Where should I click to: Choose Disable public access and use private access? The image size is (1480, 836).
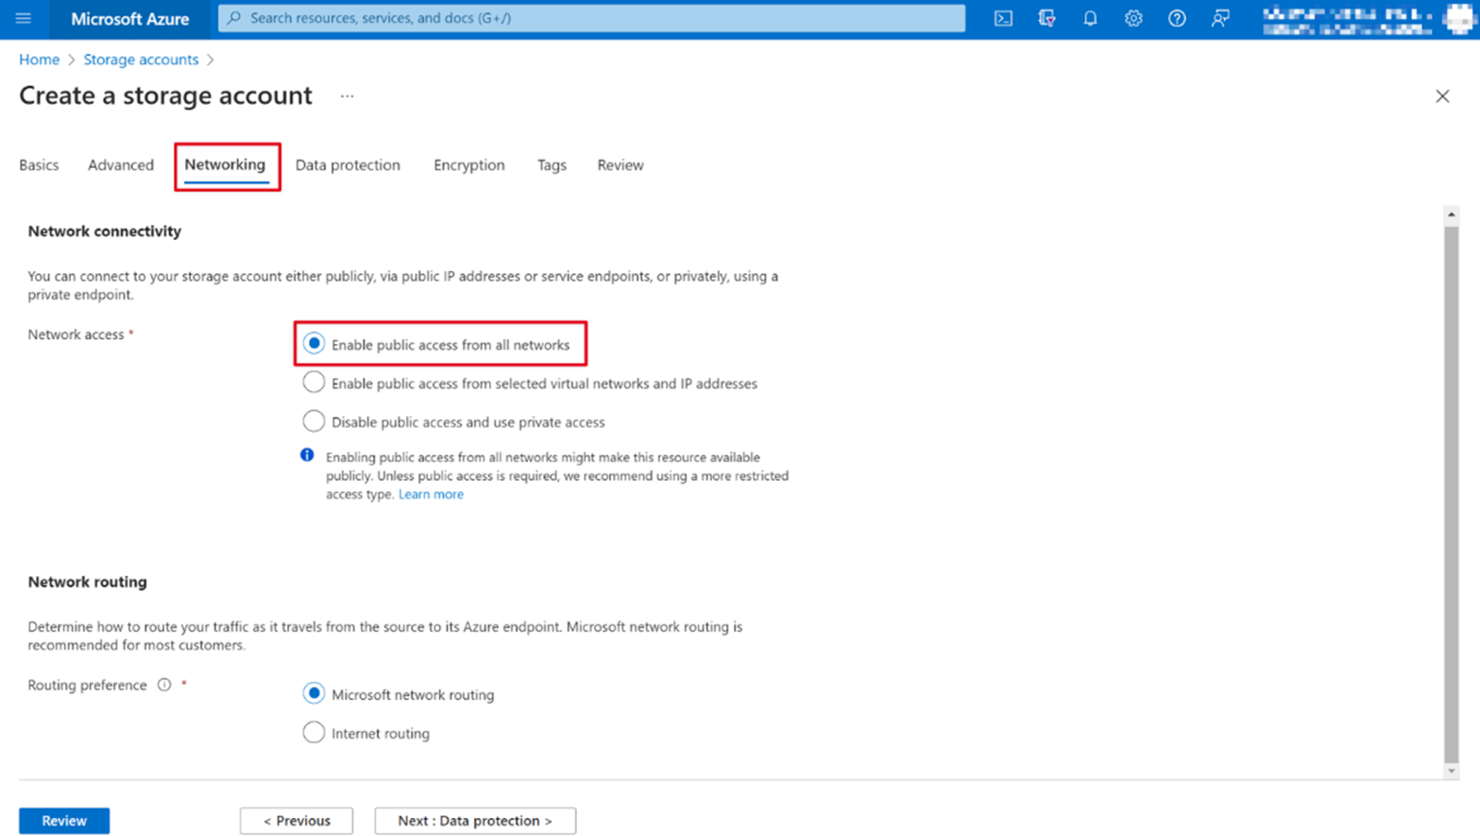pos(313,420)
